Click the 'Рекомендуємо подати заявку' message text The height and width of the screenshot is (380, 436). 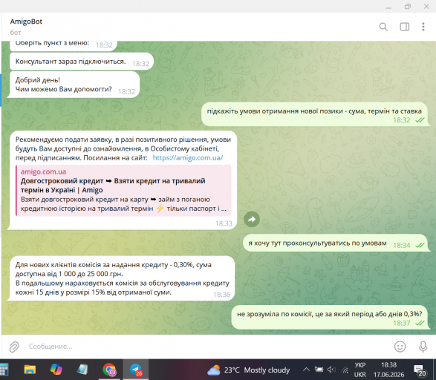coord(123,148)
